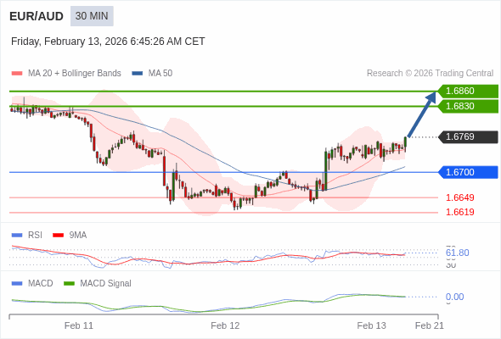Click the Feb 12 date axis label
Screen dimensions: 501x339
[x=225, y=325]
